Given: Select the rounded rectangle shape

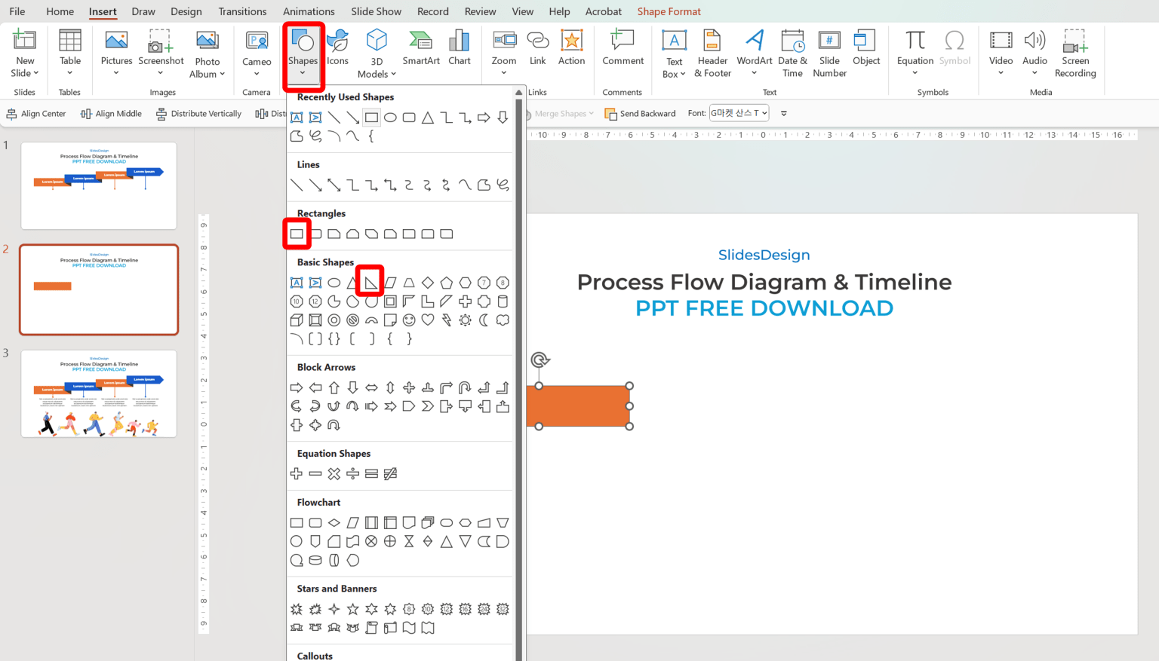Looking at the screenshot, I should coord(315,234).
